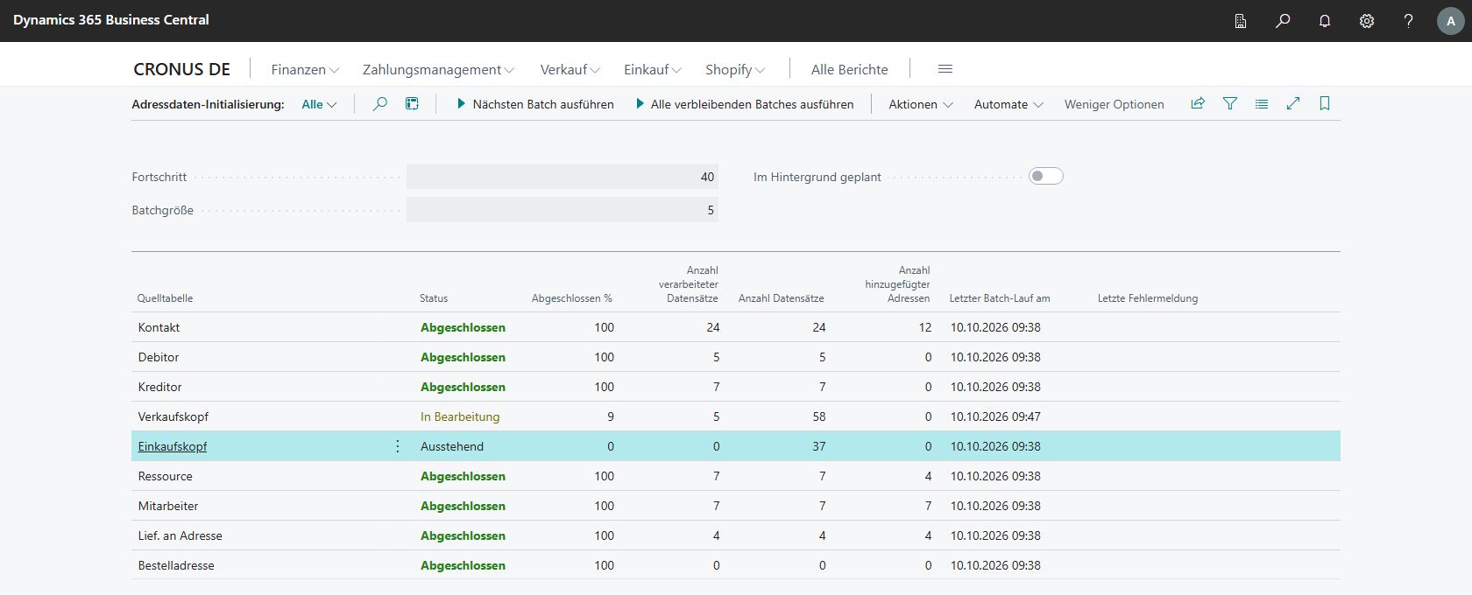Screen dimensions: 1472x595
Task: Open the Einkaufskopf link
Action: (x=173, y=446)
